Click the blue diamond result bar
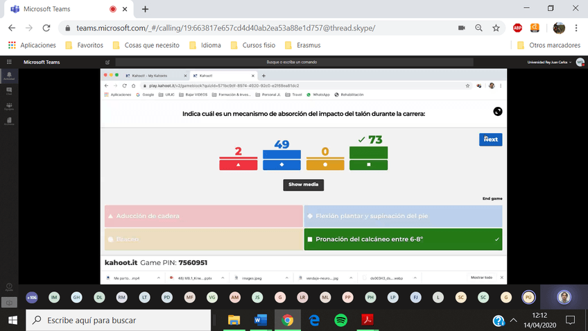Viewport: 588px width, 331px height. (282, 160)
